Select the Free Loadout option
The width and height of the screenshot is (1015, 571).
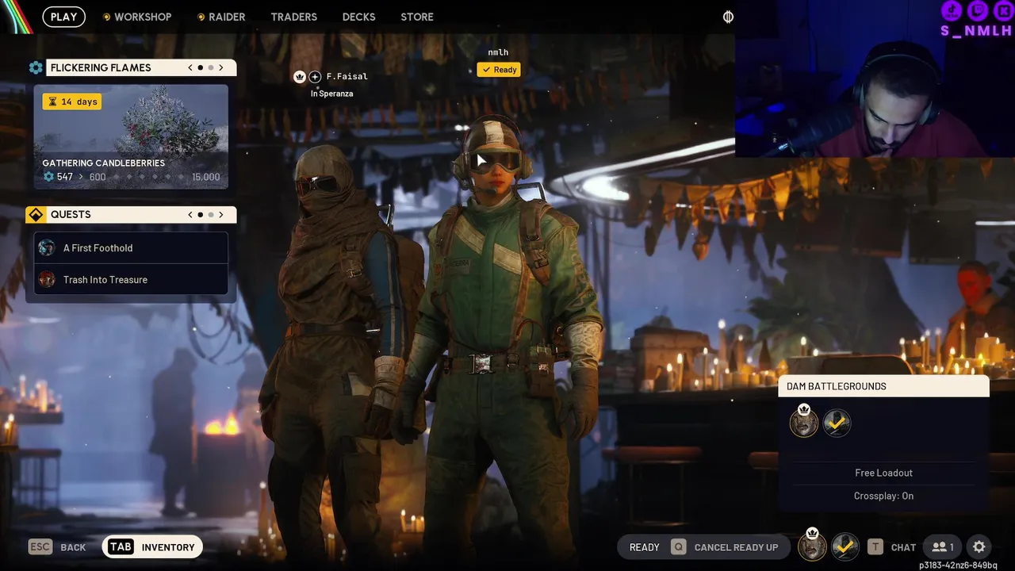pos(883,473)
